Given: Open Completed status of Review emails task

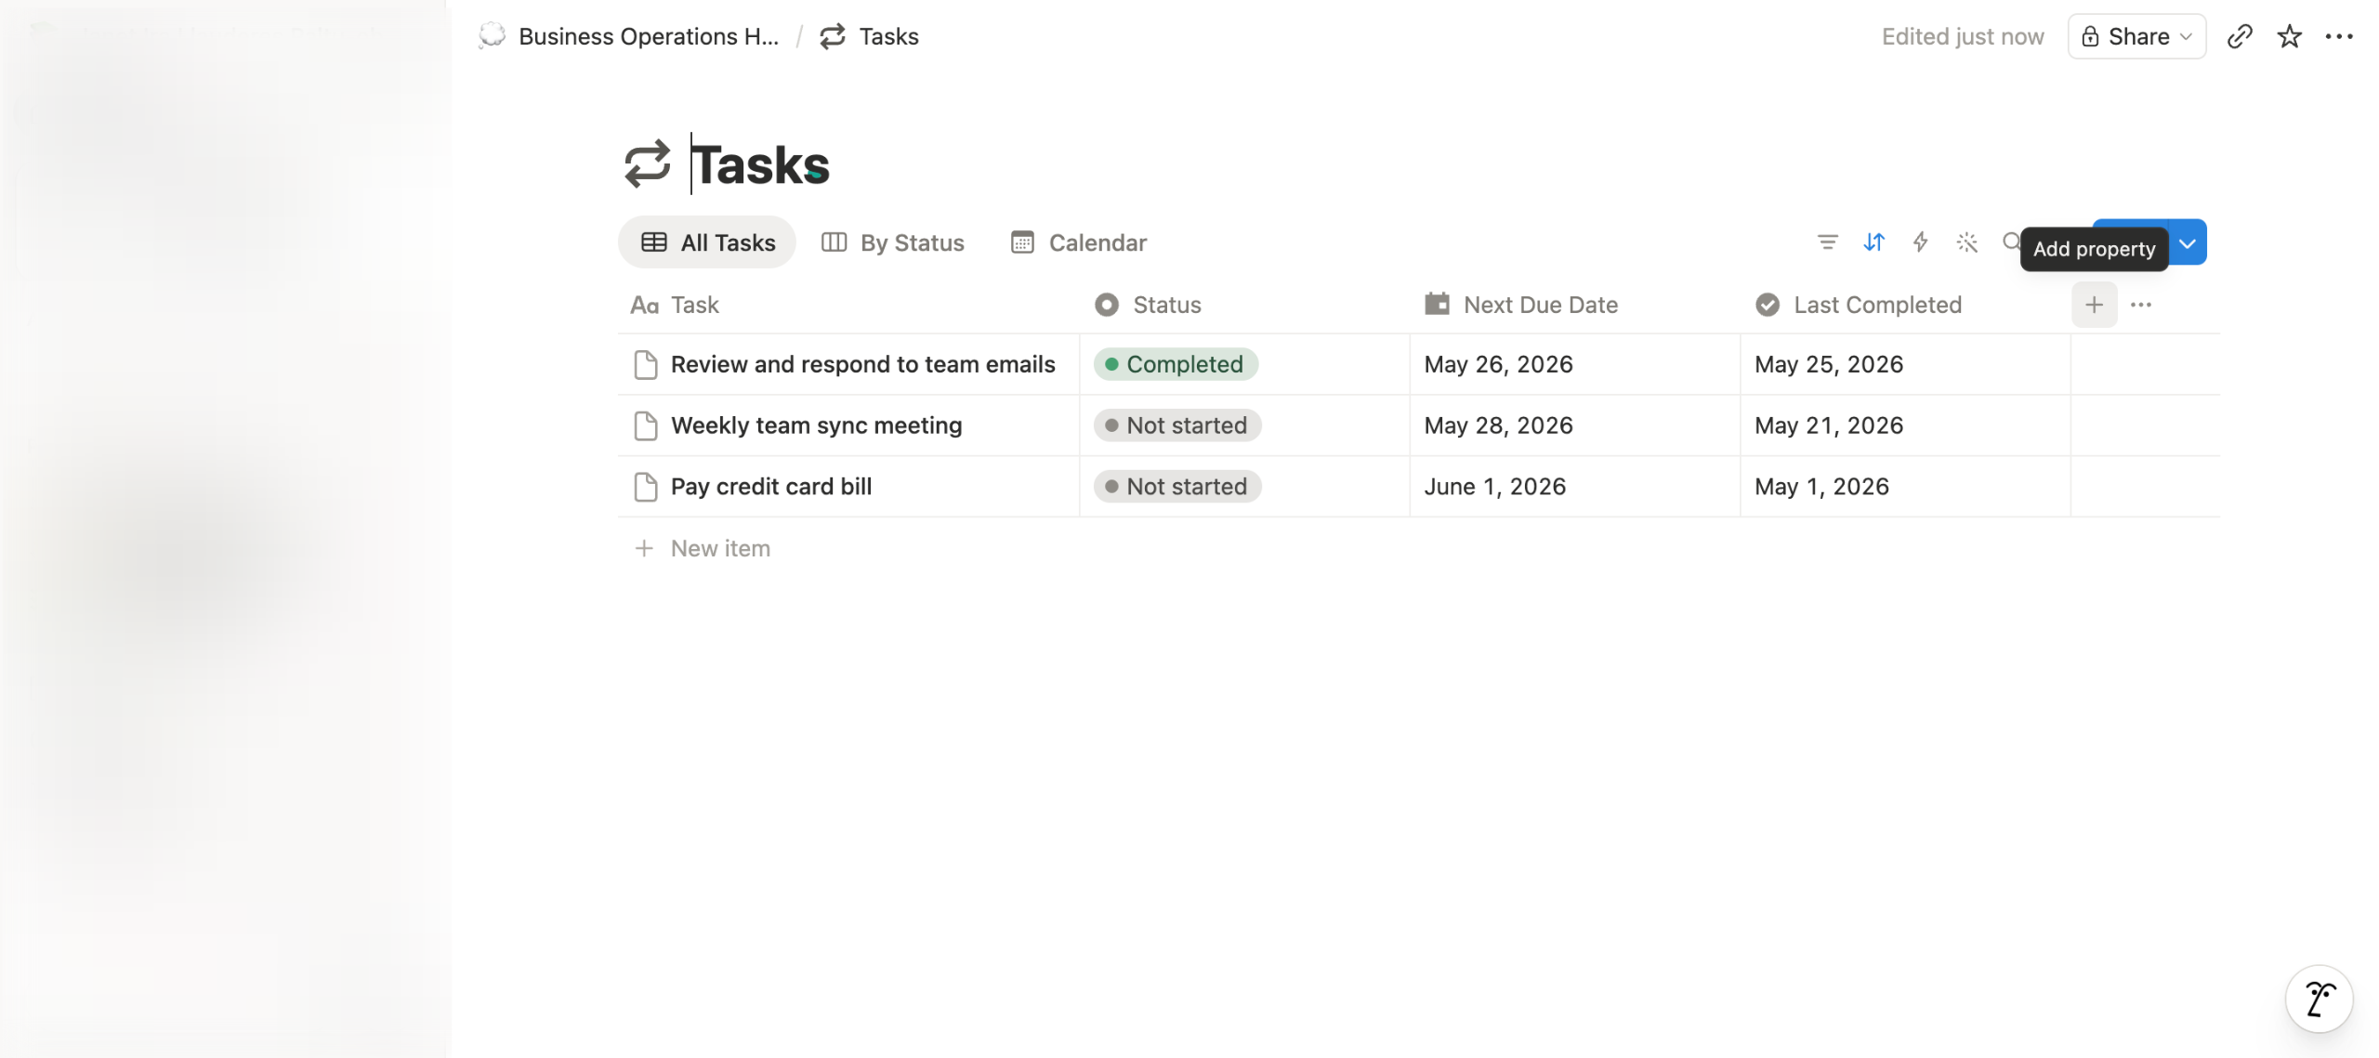Looking at the screenshot, I should (1176, 364).
